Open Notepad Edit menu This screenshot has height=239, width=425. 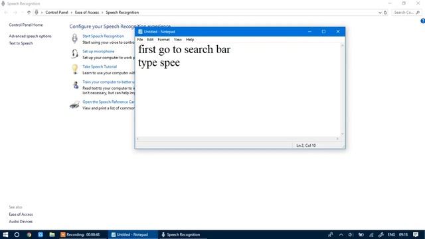150,40
